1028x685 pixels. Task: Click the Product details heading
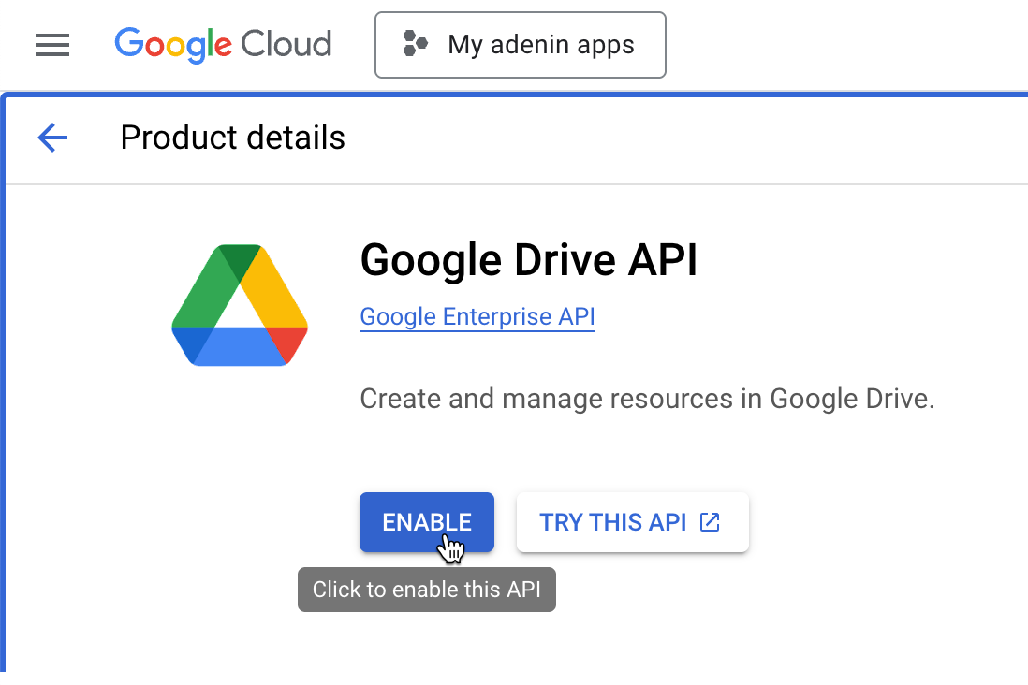coord(233,138)
